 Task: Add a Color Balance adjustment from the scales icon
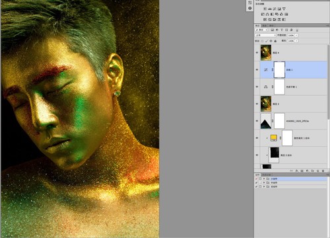point(267,14)
